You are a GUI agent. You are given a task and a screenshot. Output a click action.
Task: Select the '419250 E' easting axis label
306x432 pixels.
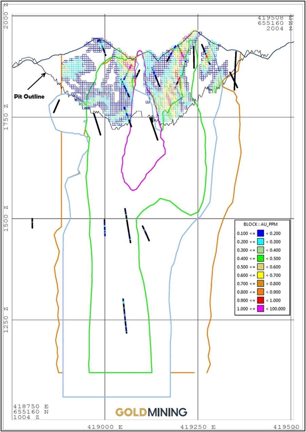(x=198, y=427)
